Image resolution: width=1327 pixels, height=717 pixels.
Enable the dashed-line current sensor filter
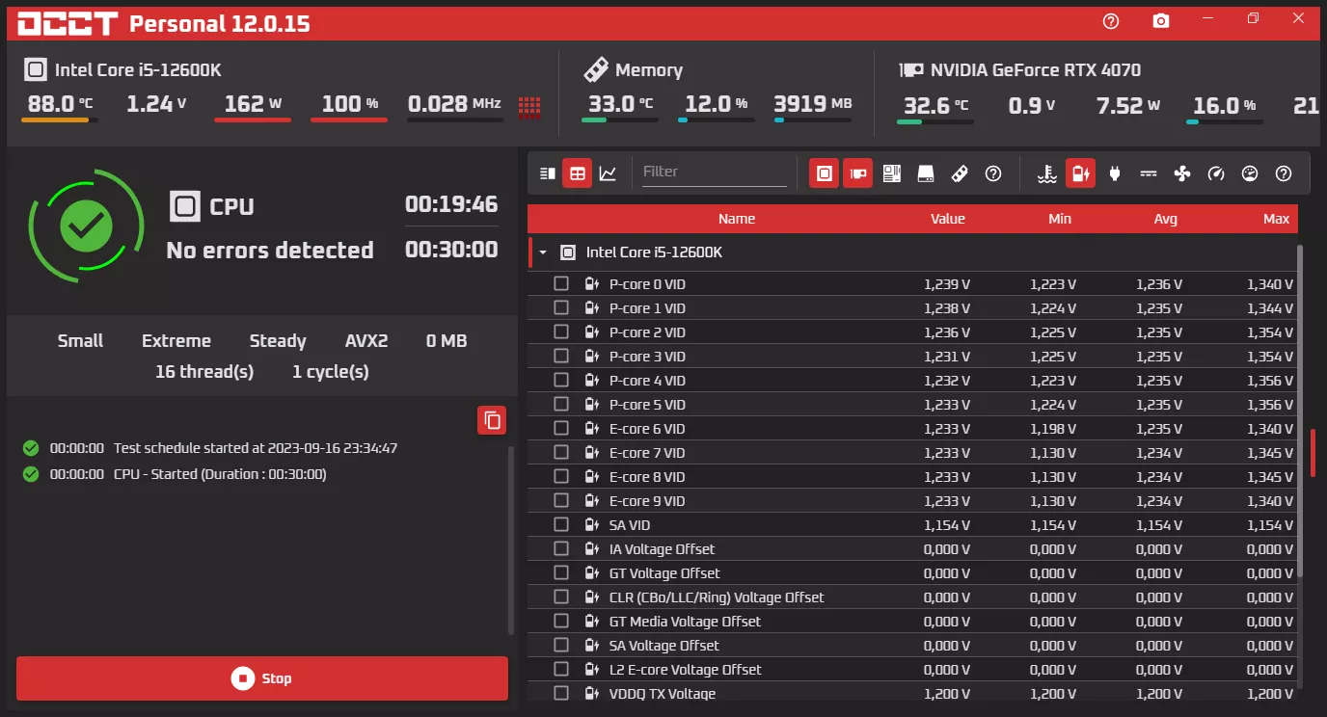[1149, 173]
